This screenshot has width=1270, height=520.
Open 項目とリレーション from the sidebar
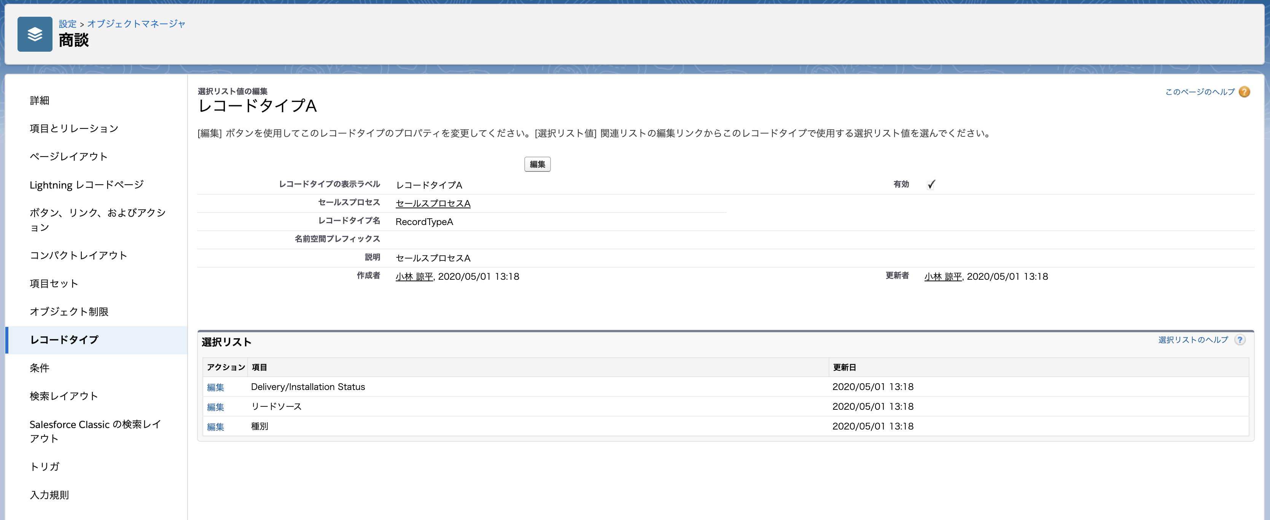click(x=74, y=128)
